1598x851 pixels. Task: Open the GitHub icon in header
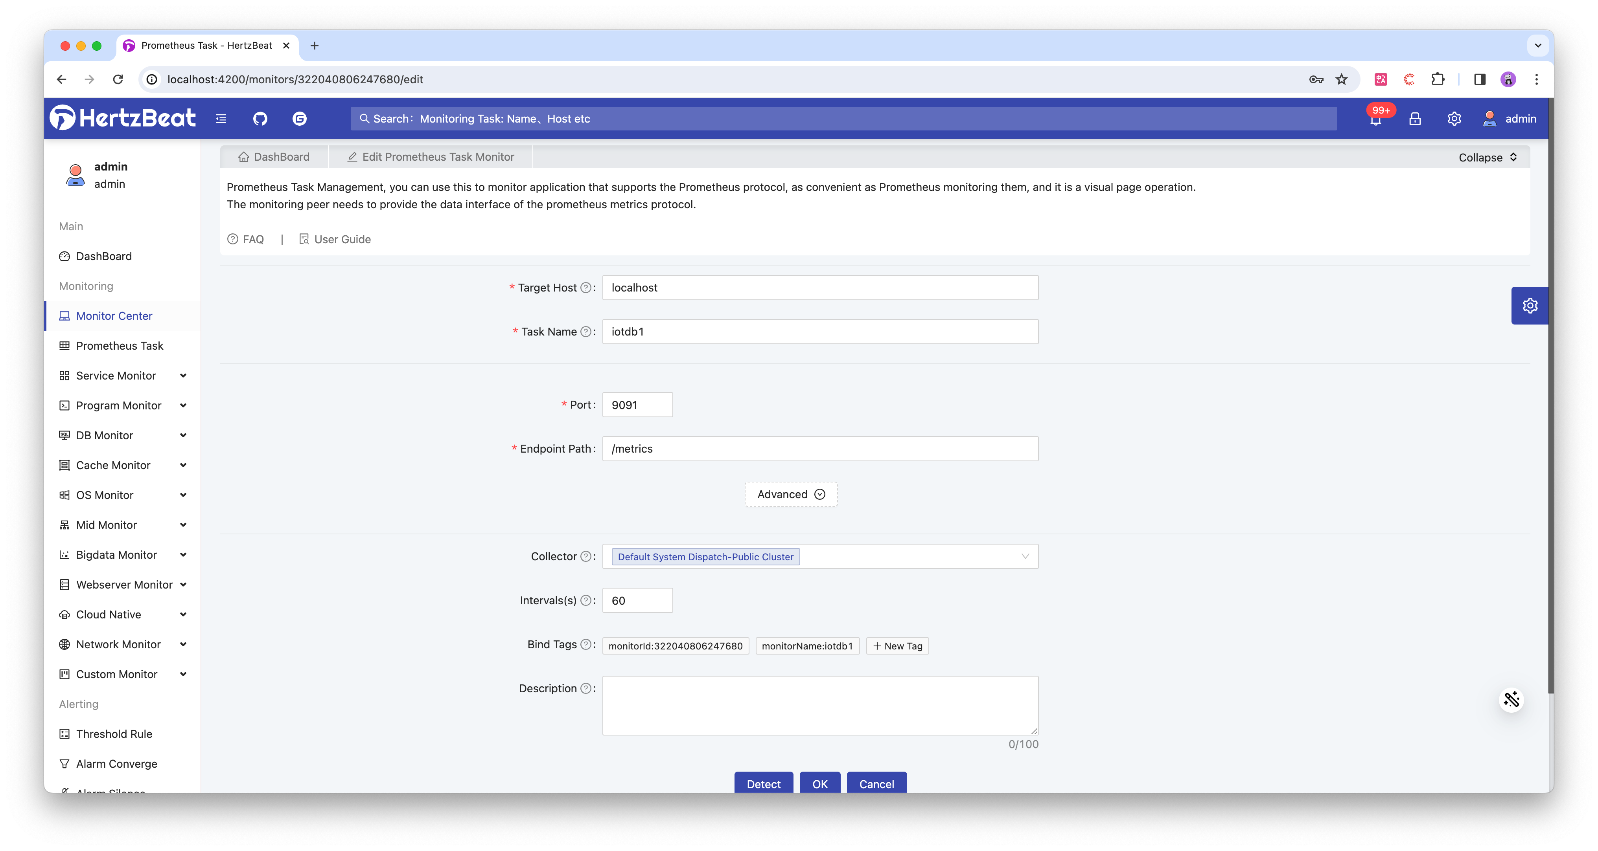click(x=260, y=118)
